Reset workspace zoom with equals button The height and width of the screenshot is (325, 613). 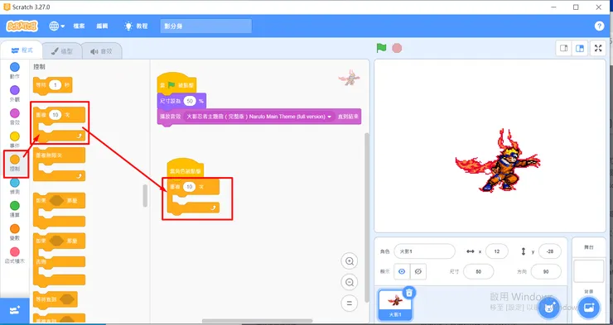click(x=350, y=303)
